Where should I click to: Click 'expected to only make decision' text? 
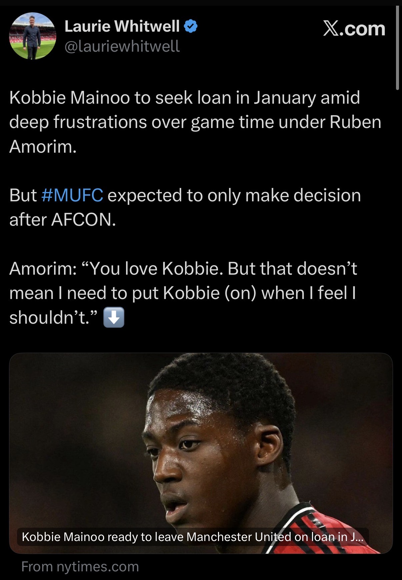click(234, 195)
